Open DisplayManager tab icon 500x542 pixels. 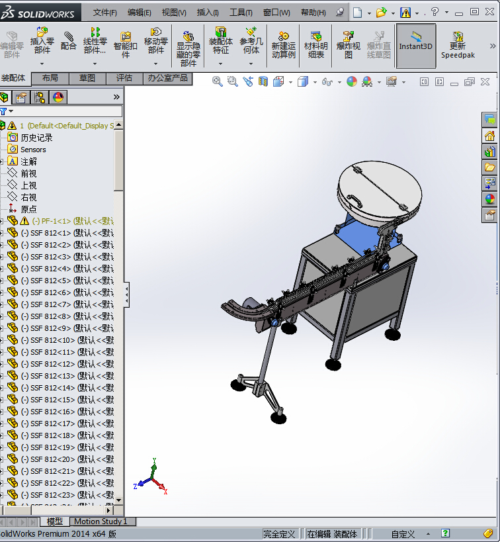pyautogui.click(x=58, y=97)
